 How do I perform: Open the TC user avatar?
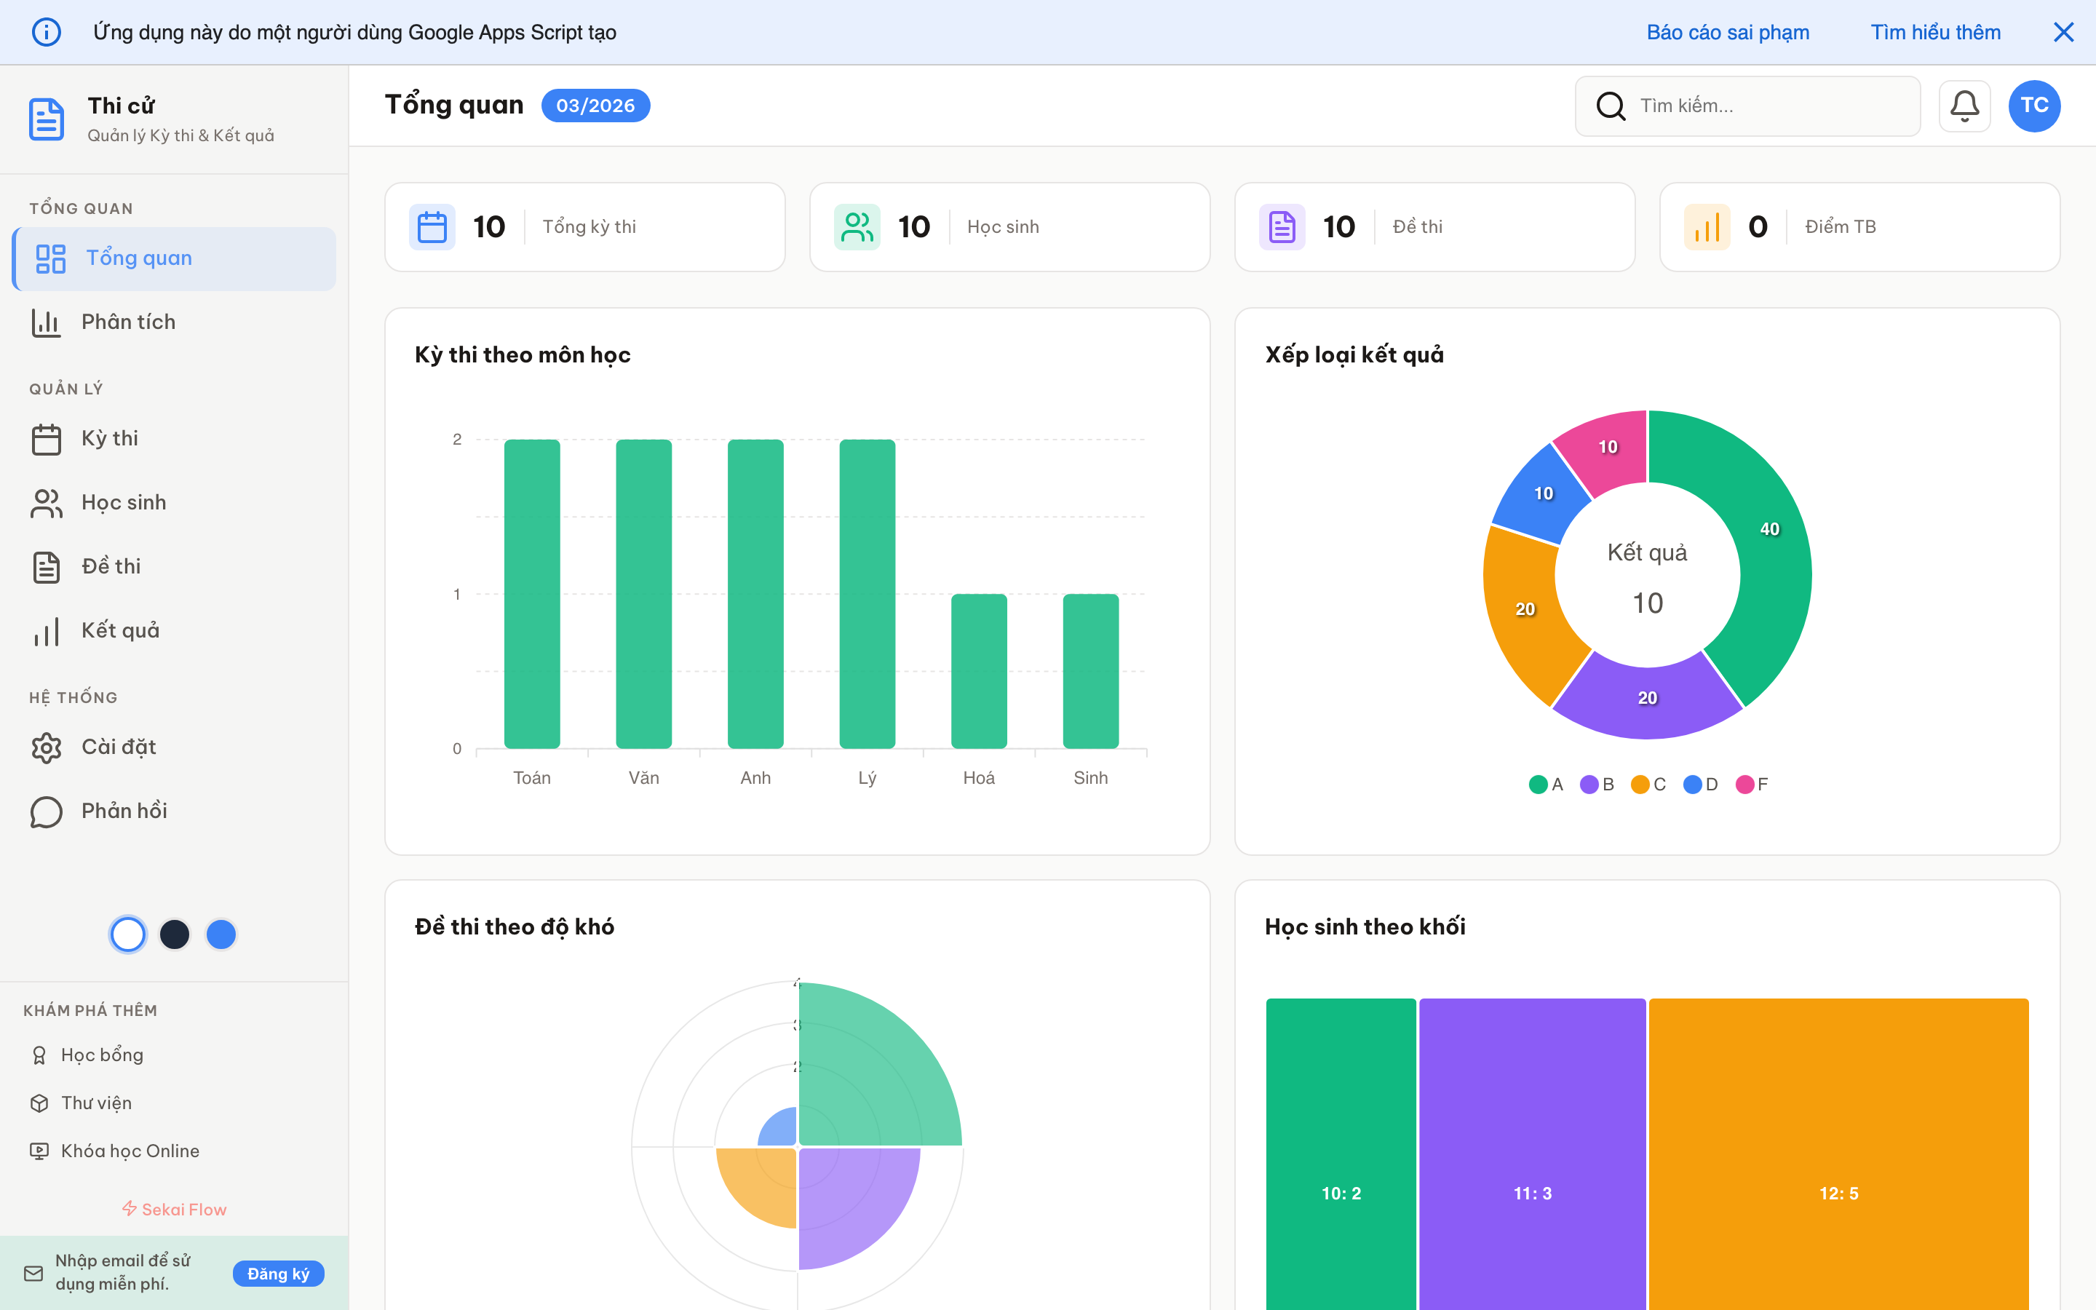[x=2033, y=106]
